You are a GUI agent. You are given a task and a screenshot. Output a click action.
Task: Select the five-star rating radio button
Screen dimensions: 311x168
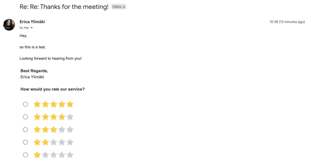26,104
